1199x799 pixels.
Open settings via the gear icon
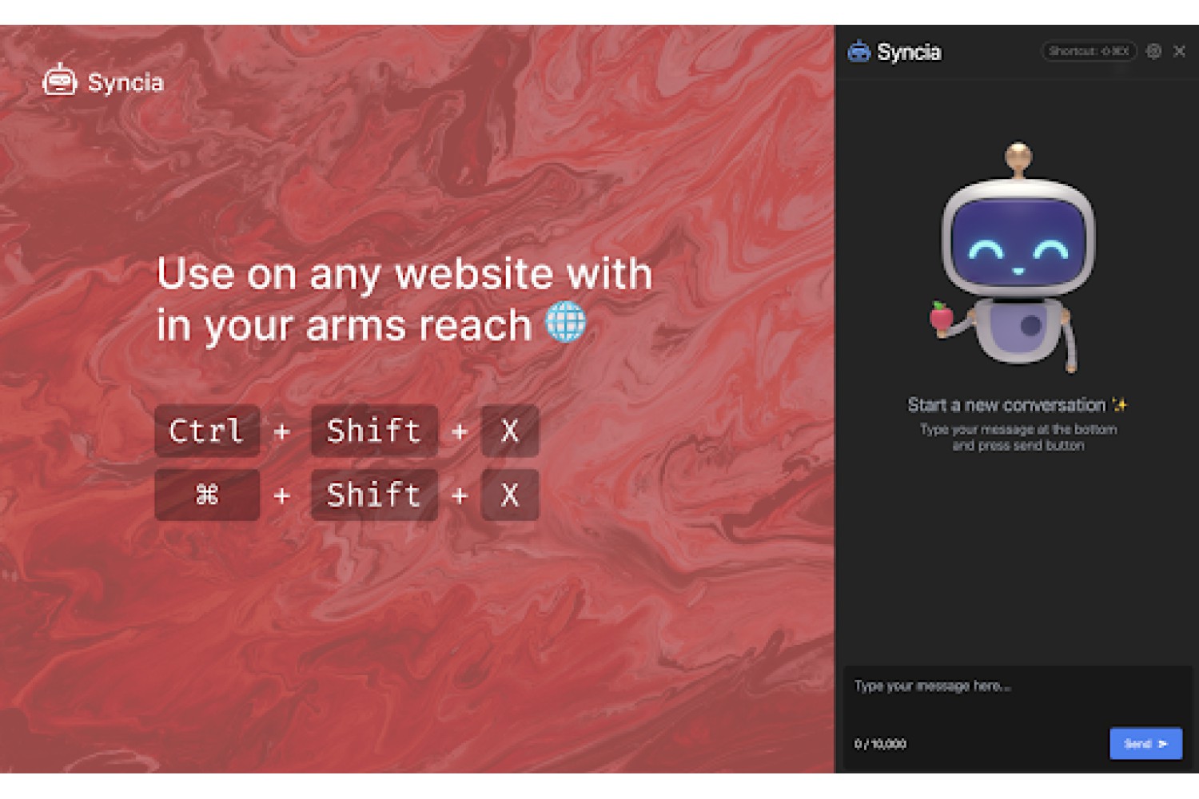click(1153, 51)
